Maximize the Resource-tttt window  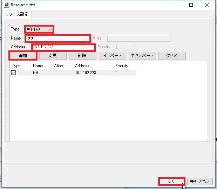pos(191,5)
